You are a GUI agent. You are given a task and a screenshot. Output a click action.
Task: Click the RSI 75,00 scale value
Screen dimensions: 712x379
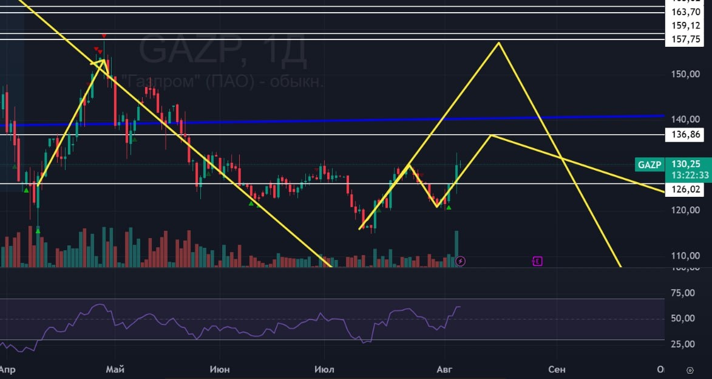click(682, 293)
